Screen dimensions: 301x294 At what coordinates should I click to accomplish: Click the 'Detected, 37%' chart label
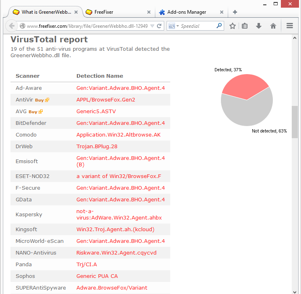[x=228, y=70]
